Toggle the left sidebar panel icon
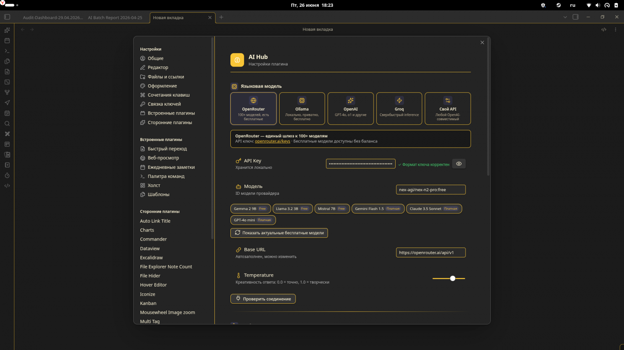Screen dimensions: 624x350 pos(7,17)
